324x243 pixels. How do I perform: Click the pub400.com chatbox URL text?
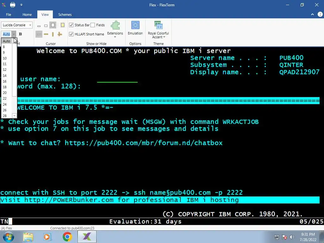tap(144, 143)
